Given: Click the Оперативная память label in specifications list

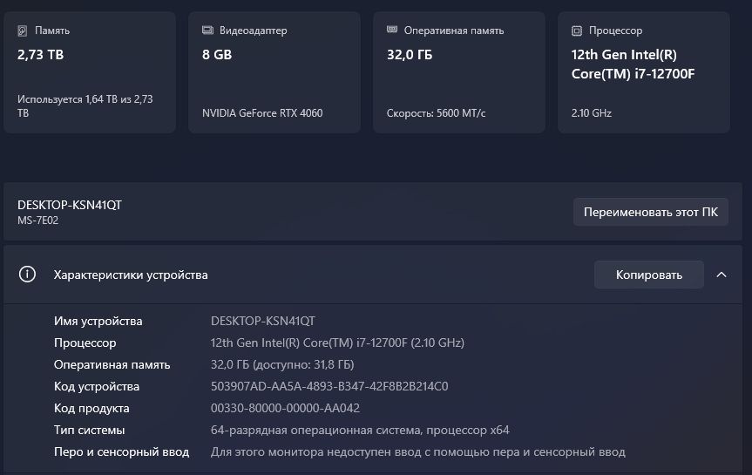Looking at the screenshot, I should pos(112,364).
